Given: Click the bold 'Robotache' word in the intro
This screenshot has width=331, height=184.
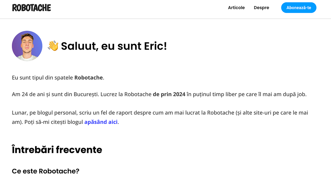Looking at the screenshot, I should (88, 78).
